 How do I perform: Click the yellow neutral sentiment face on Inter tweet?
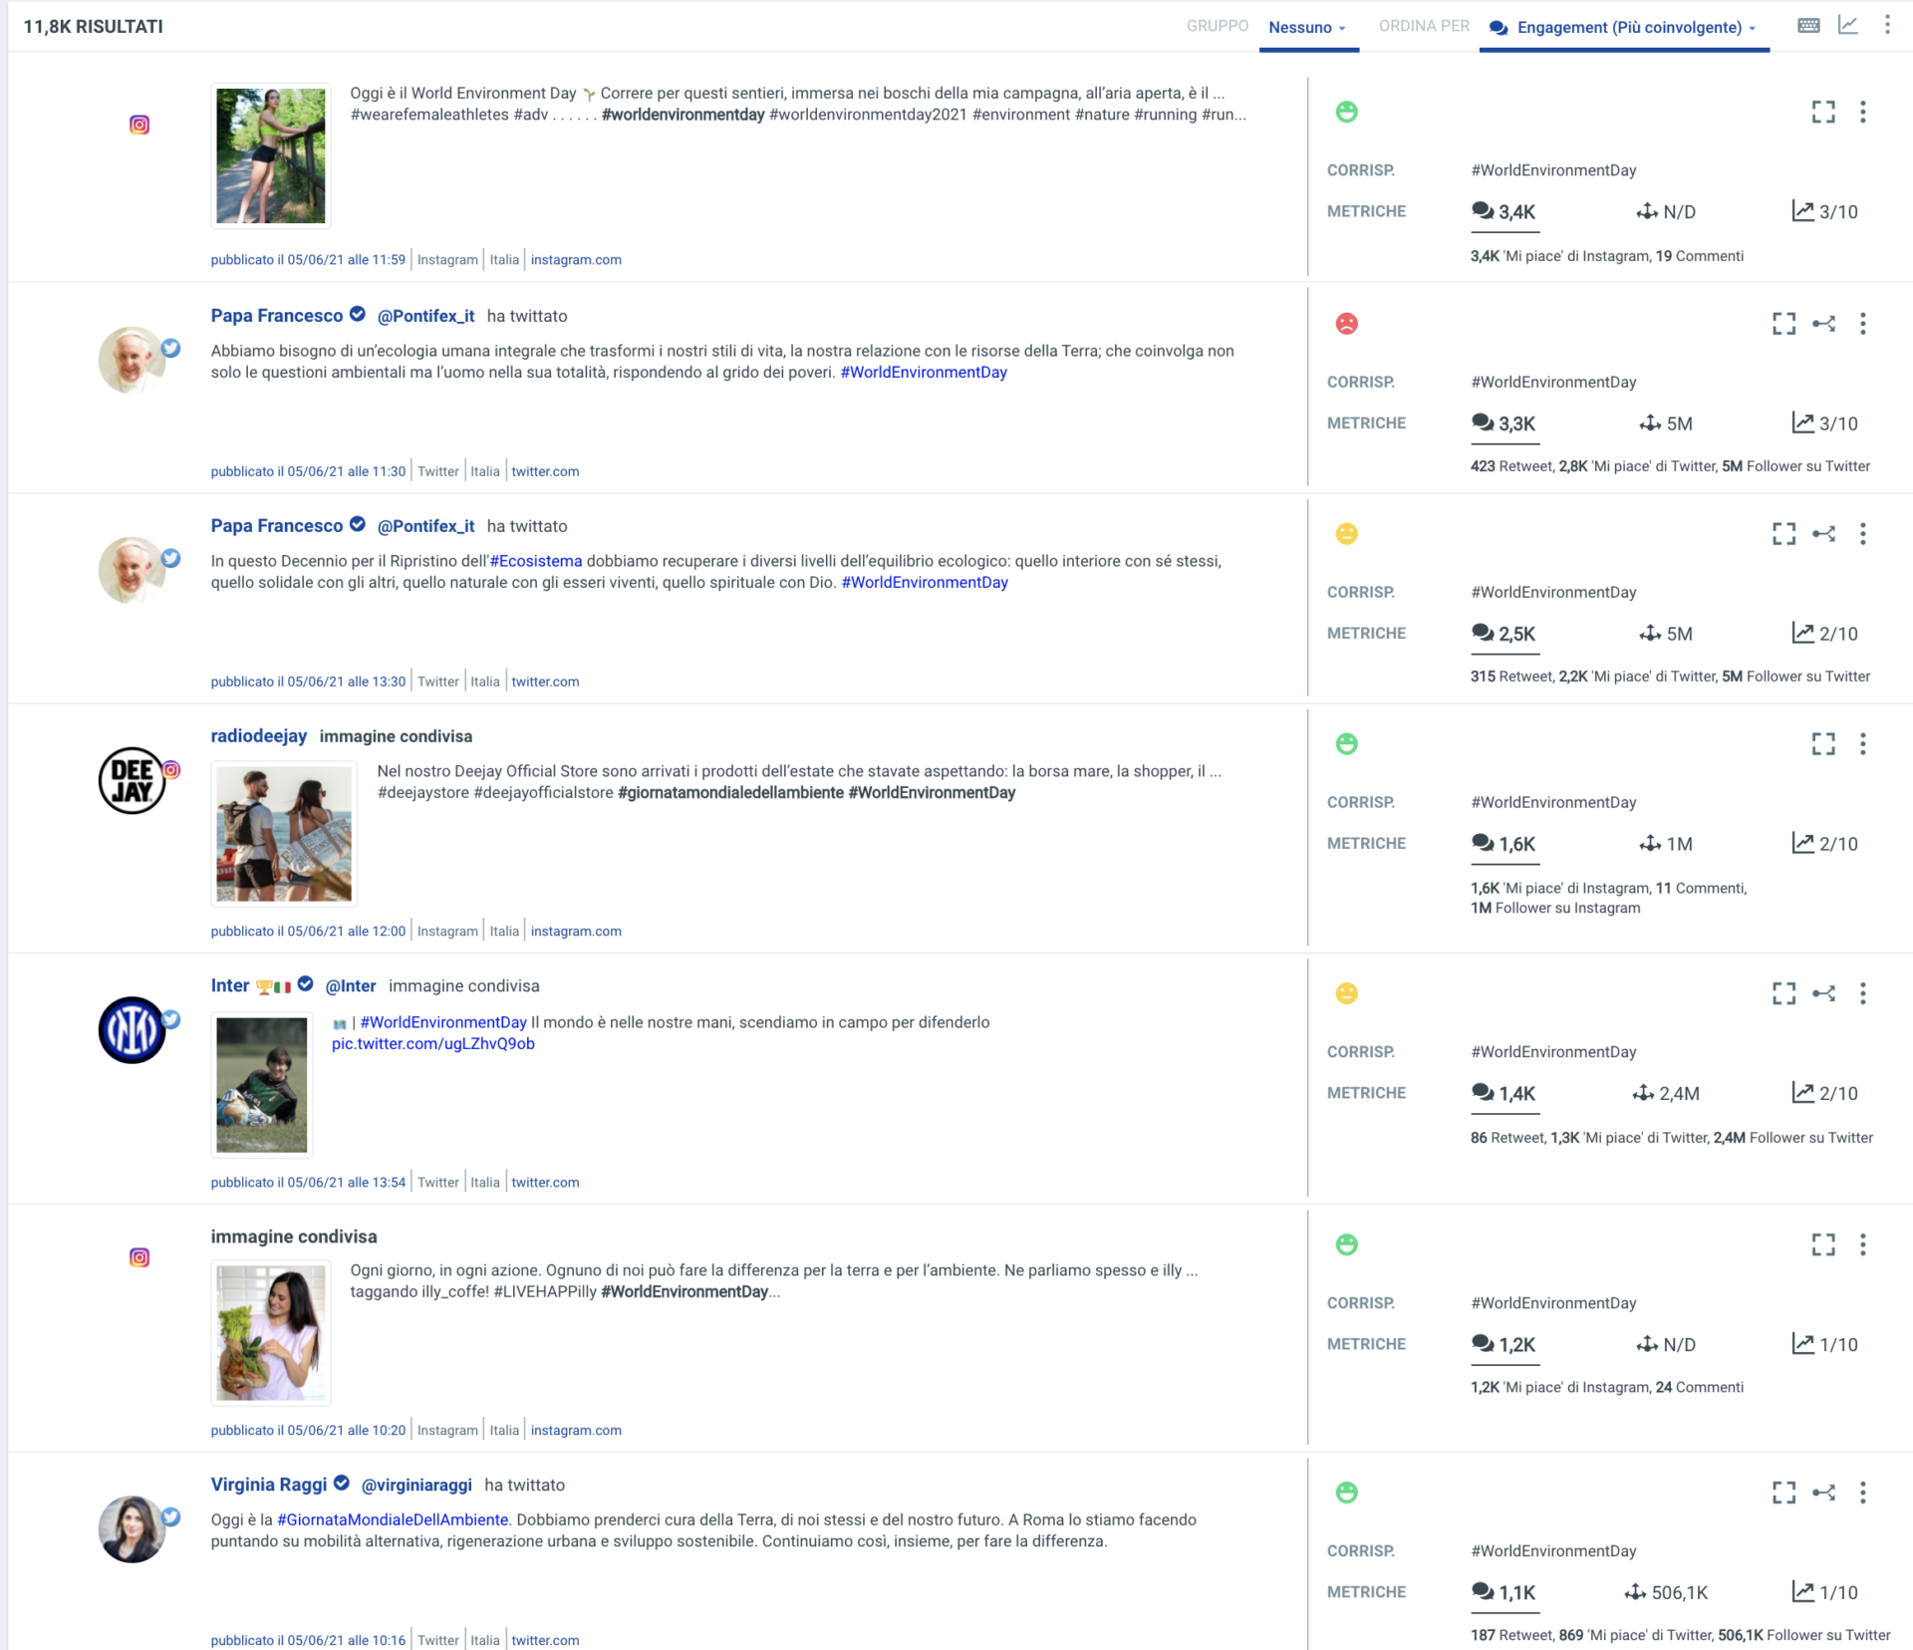coord(1346,993)
